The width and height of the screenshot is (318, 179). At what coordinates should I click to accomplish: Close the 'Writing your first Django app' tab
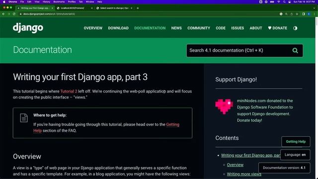click(52, 8)
